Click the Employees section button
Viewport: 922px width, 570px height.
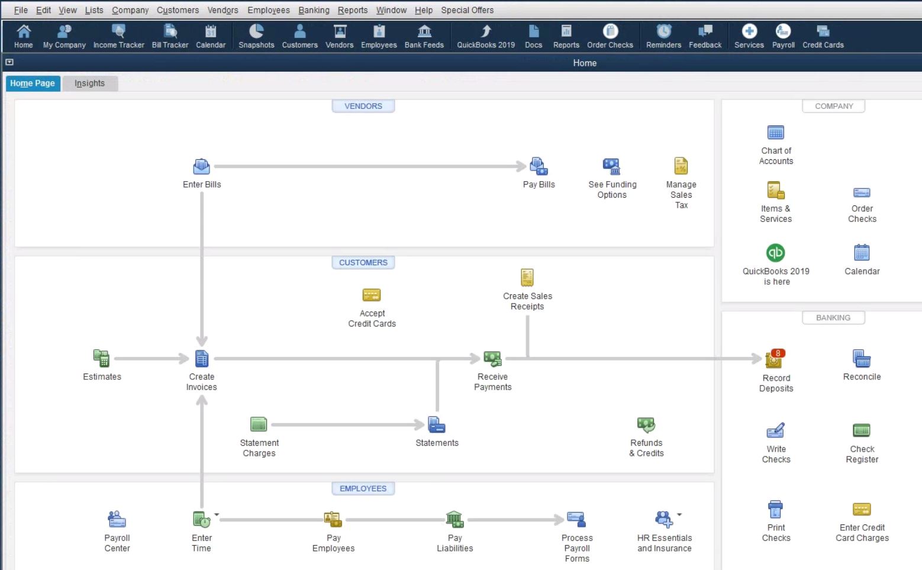coord(363,488)
